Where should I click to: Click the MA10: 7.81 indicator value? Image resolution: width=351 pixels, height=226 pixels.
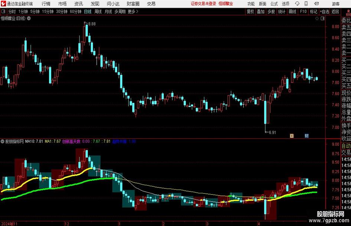pos(34,141)
